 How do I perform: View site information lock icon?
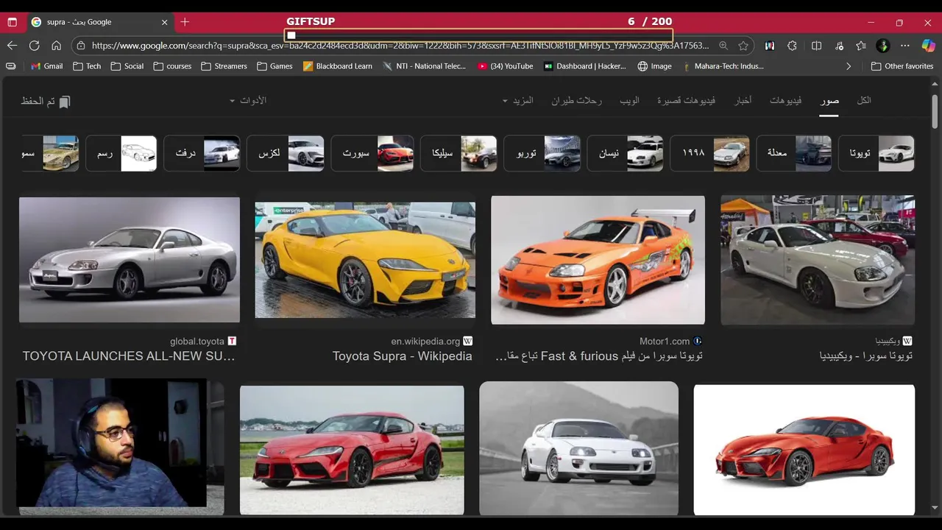80,46
